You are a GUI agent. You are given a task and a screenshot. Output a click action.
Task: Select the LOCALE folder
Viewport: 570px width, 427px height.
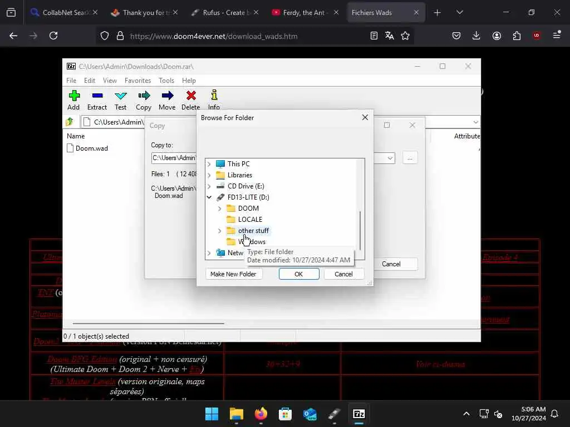250,219
